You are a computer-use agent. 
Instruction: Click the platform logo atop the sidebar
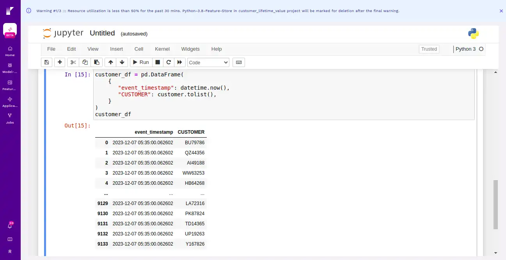click(x=10, y=11)
